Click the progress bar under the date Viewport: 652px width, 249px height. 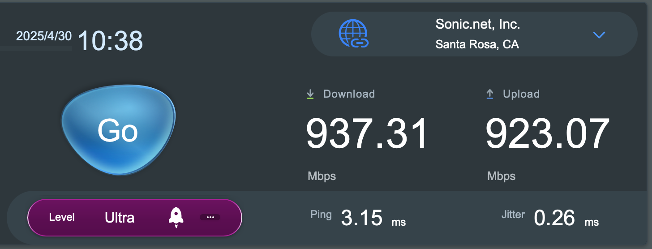coord(36,48)
